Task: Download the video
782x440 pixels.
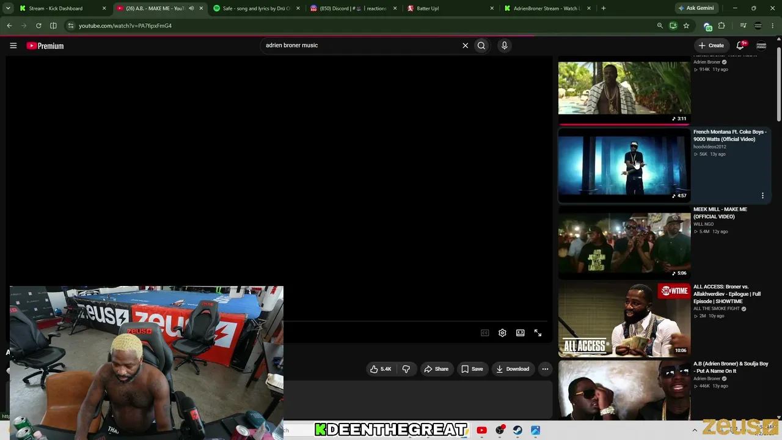Action: click(x=513, y=369)
